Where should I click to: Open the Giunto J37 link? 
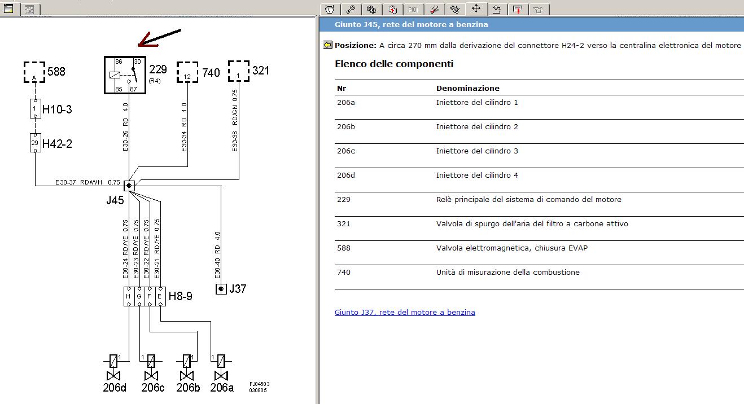tap(405, 312)
